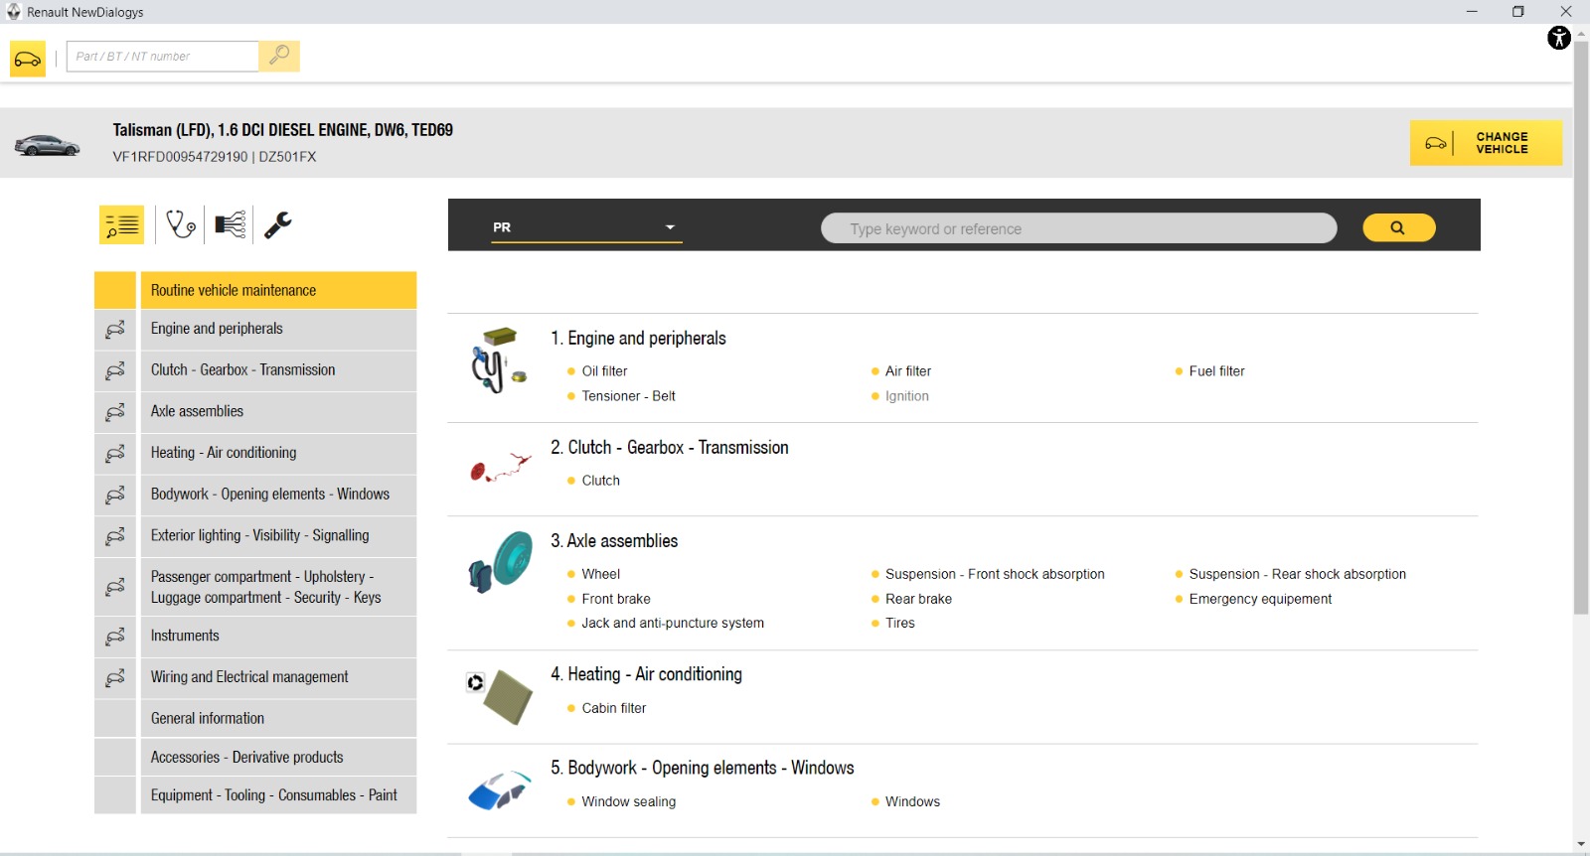Open the Oil filter link

[604, 371]
